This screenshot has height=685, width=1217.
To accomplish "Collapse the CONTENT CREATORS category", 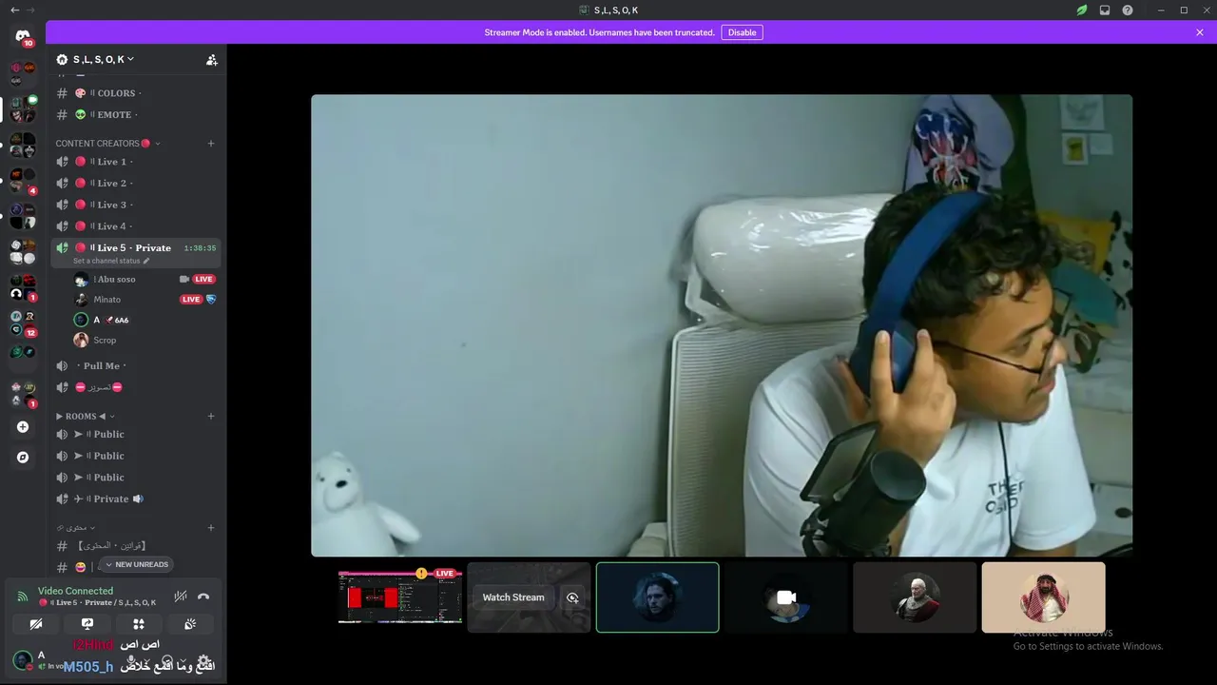I will click(x=107, y=144).
